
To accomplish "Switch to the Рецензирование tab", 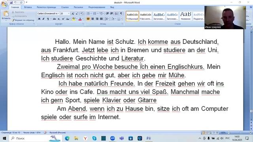I will point(96,7).
